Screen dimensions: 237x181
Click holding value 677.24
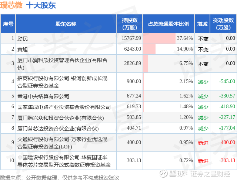tap(134, 96)
